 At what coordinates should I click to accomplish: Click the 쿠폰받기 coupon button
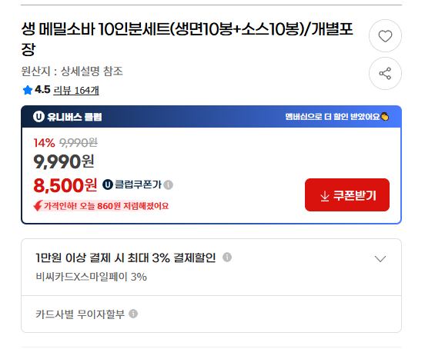pos(347,194)
